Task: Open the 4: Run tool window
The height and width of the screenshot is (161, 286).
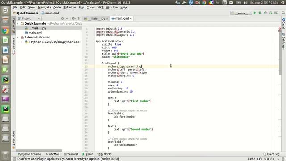Action: tap(88, 154)
